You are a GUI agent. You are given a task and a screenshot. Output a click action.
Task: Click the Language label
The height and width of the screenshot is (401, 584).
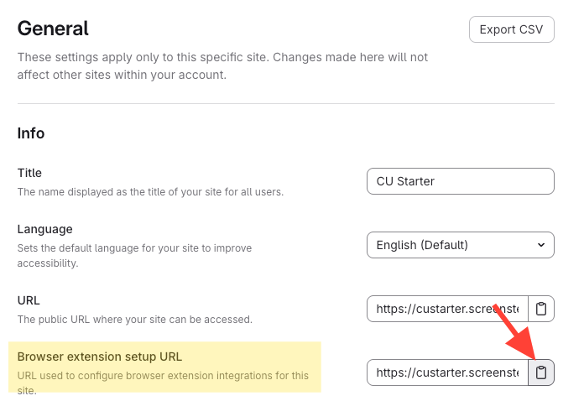click(44, 229)
